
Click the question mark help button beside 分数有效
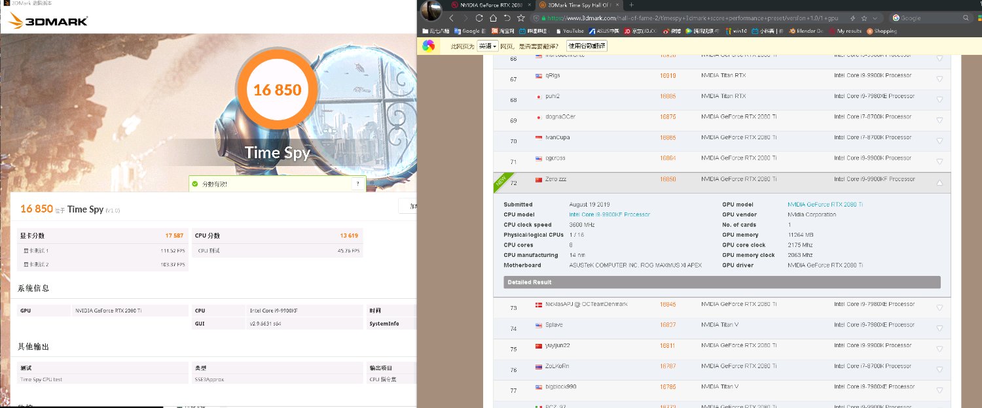pyautogui.click(x=357, y=184)
